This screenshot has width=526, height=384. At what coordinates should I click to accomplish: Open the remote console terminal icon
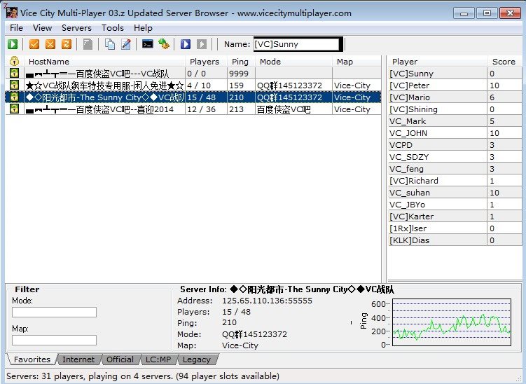(x=148, y=44)
